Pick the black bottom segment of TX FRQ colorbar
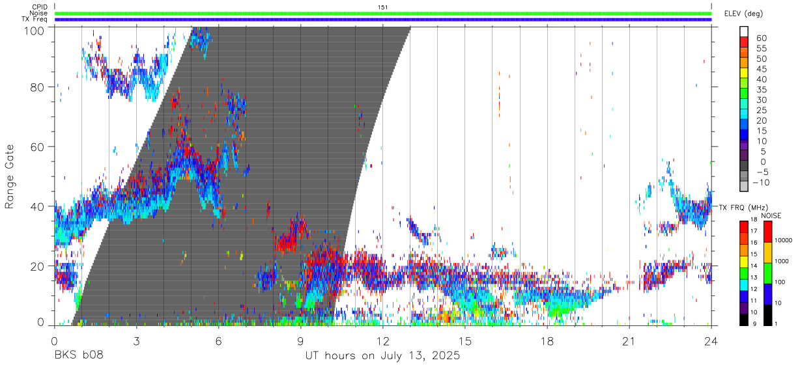Viewport: 800px width, 369px height. [x=744, y=320]
